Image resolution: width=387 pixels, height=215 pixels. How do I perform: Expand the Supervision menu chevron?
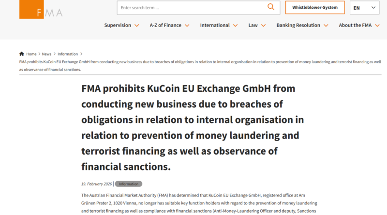pyautogui.click(x=137, y=26)
